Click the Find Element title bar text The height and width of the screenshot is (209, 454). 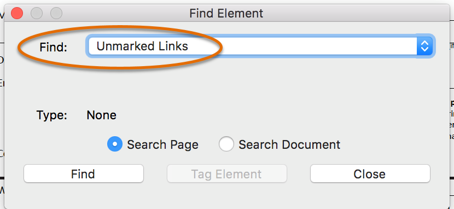[x=226, y=13]
